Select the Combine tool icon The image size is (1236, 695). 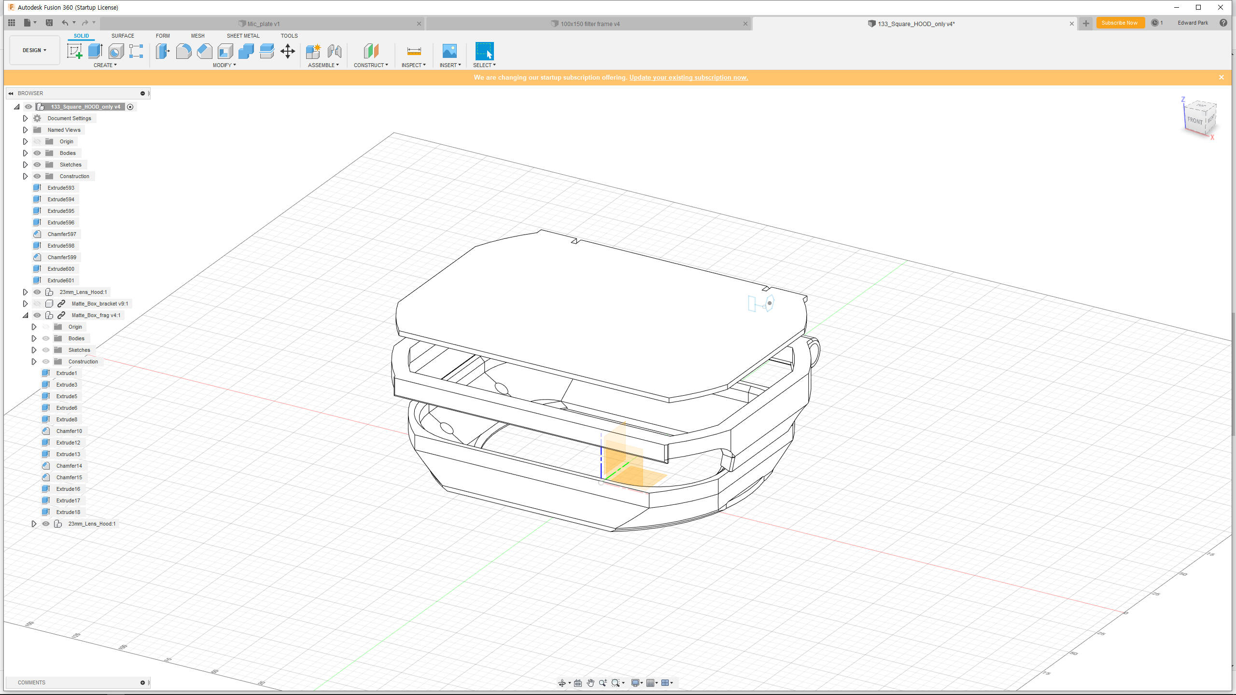click(x=246, y=51)
